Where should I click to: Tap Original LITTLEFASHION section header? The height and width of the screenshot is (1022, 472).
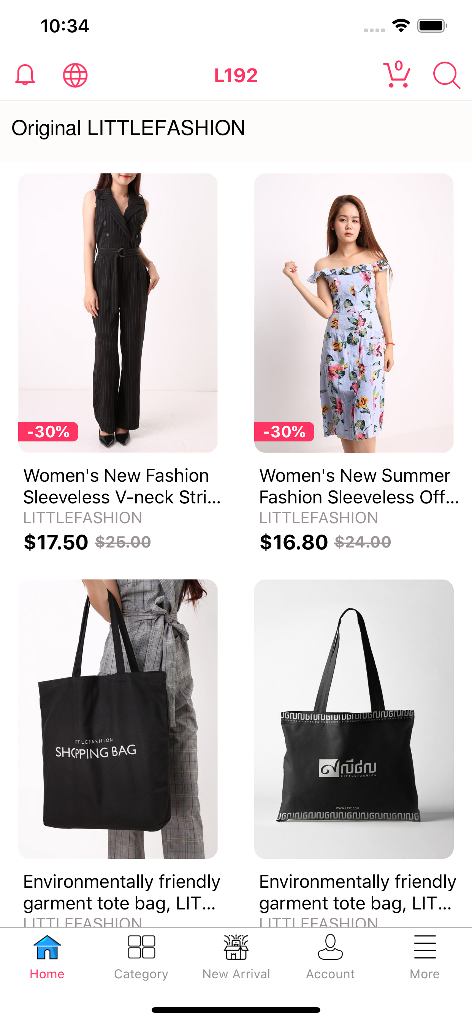[128, 128]
